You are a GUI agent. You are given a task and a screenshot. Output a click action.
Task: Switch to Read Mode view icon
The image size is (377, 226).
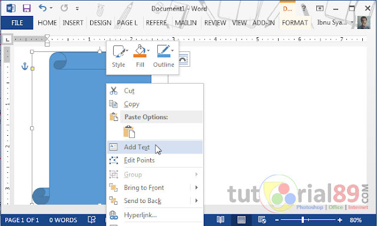click(220, 220)
